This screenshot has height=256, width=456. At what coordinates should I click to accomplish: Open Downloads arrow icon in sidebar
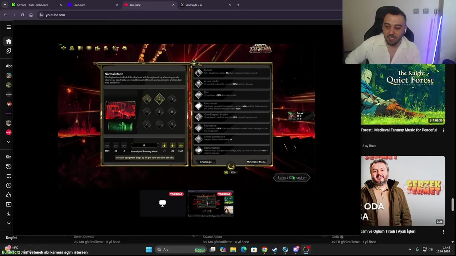(x=9, y=214)
